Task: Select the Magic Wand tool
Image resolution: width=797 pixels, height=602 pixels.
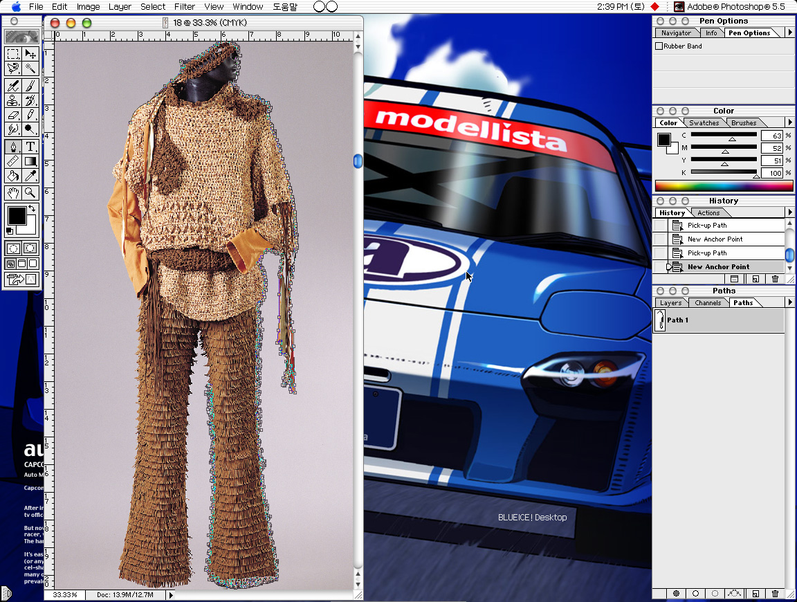Action: point(30,68)
